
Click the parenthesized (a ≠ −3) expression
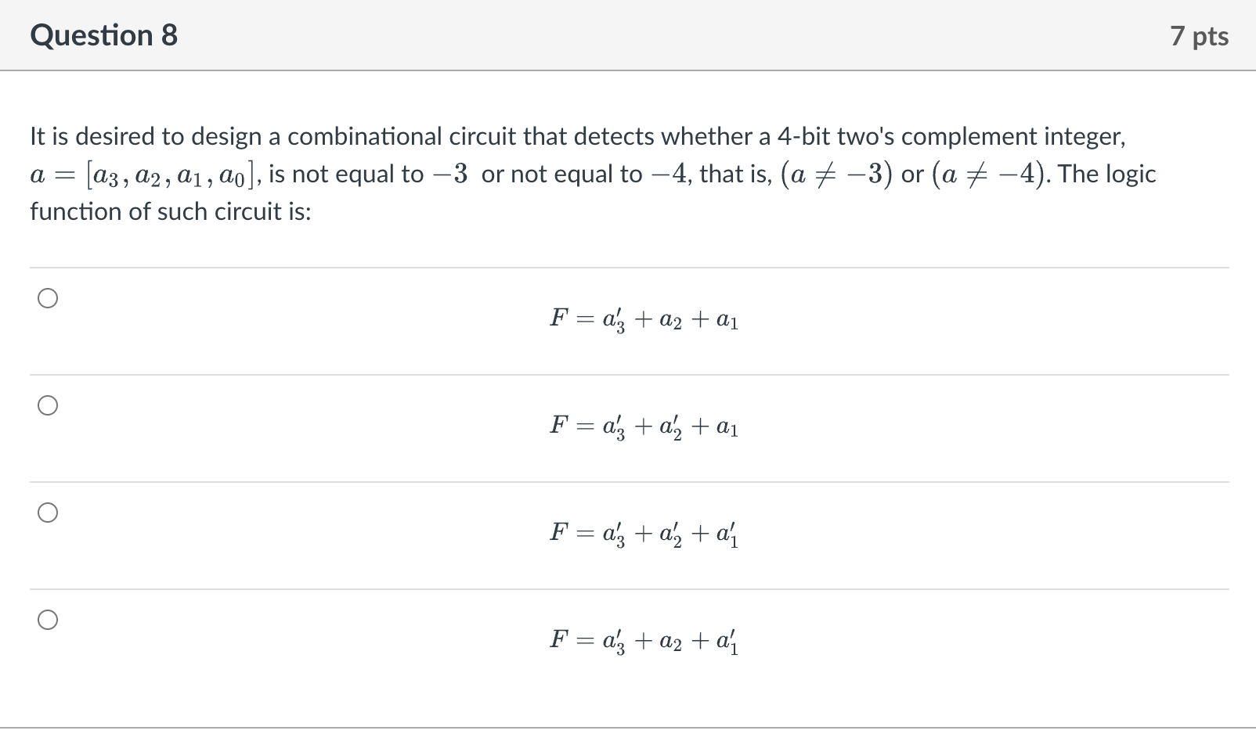click(836, 175)
